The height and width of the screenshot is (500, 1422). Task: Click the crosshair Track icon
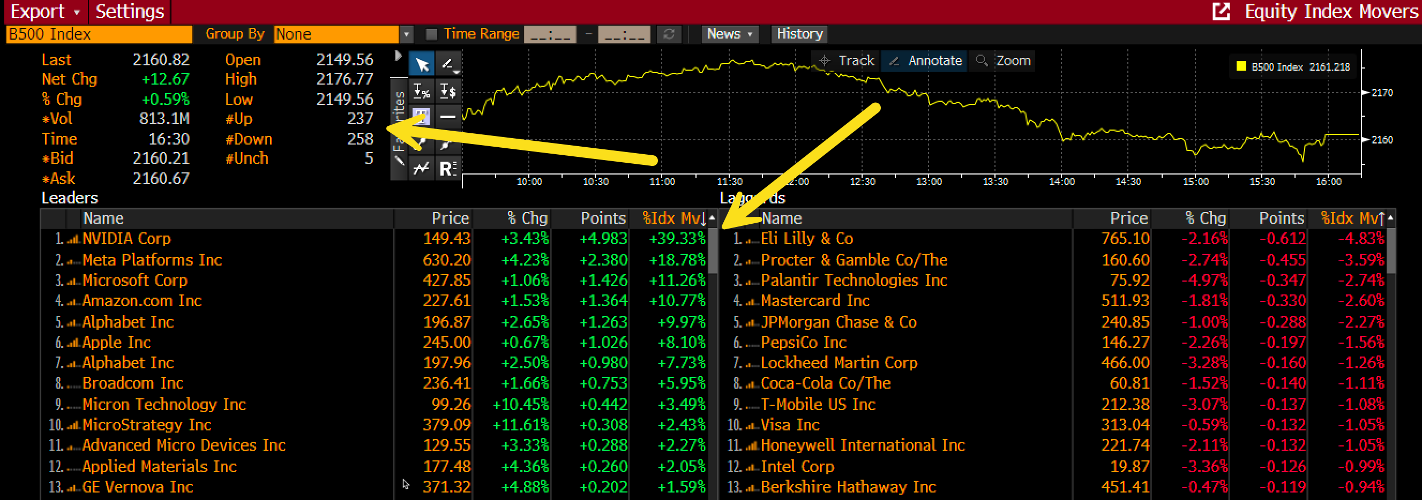click(824, 60)
